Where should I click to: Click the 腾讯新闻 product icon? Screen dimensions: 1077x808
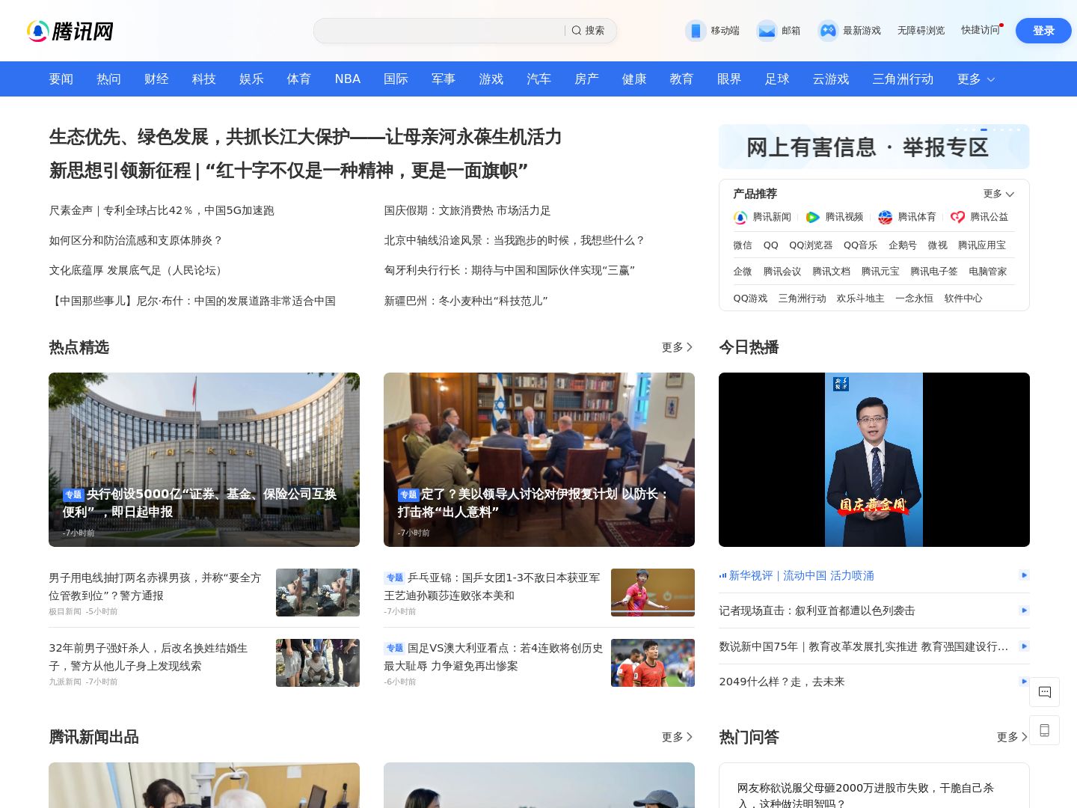(x=740, y=217)
